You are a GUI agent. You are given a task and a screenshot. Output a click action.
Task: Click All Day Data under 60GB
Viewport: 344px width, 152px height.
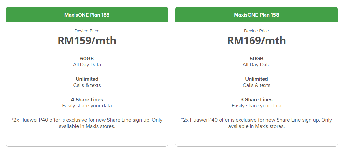coord(87,65)
